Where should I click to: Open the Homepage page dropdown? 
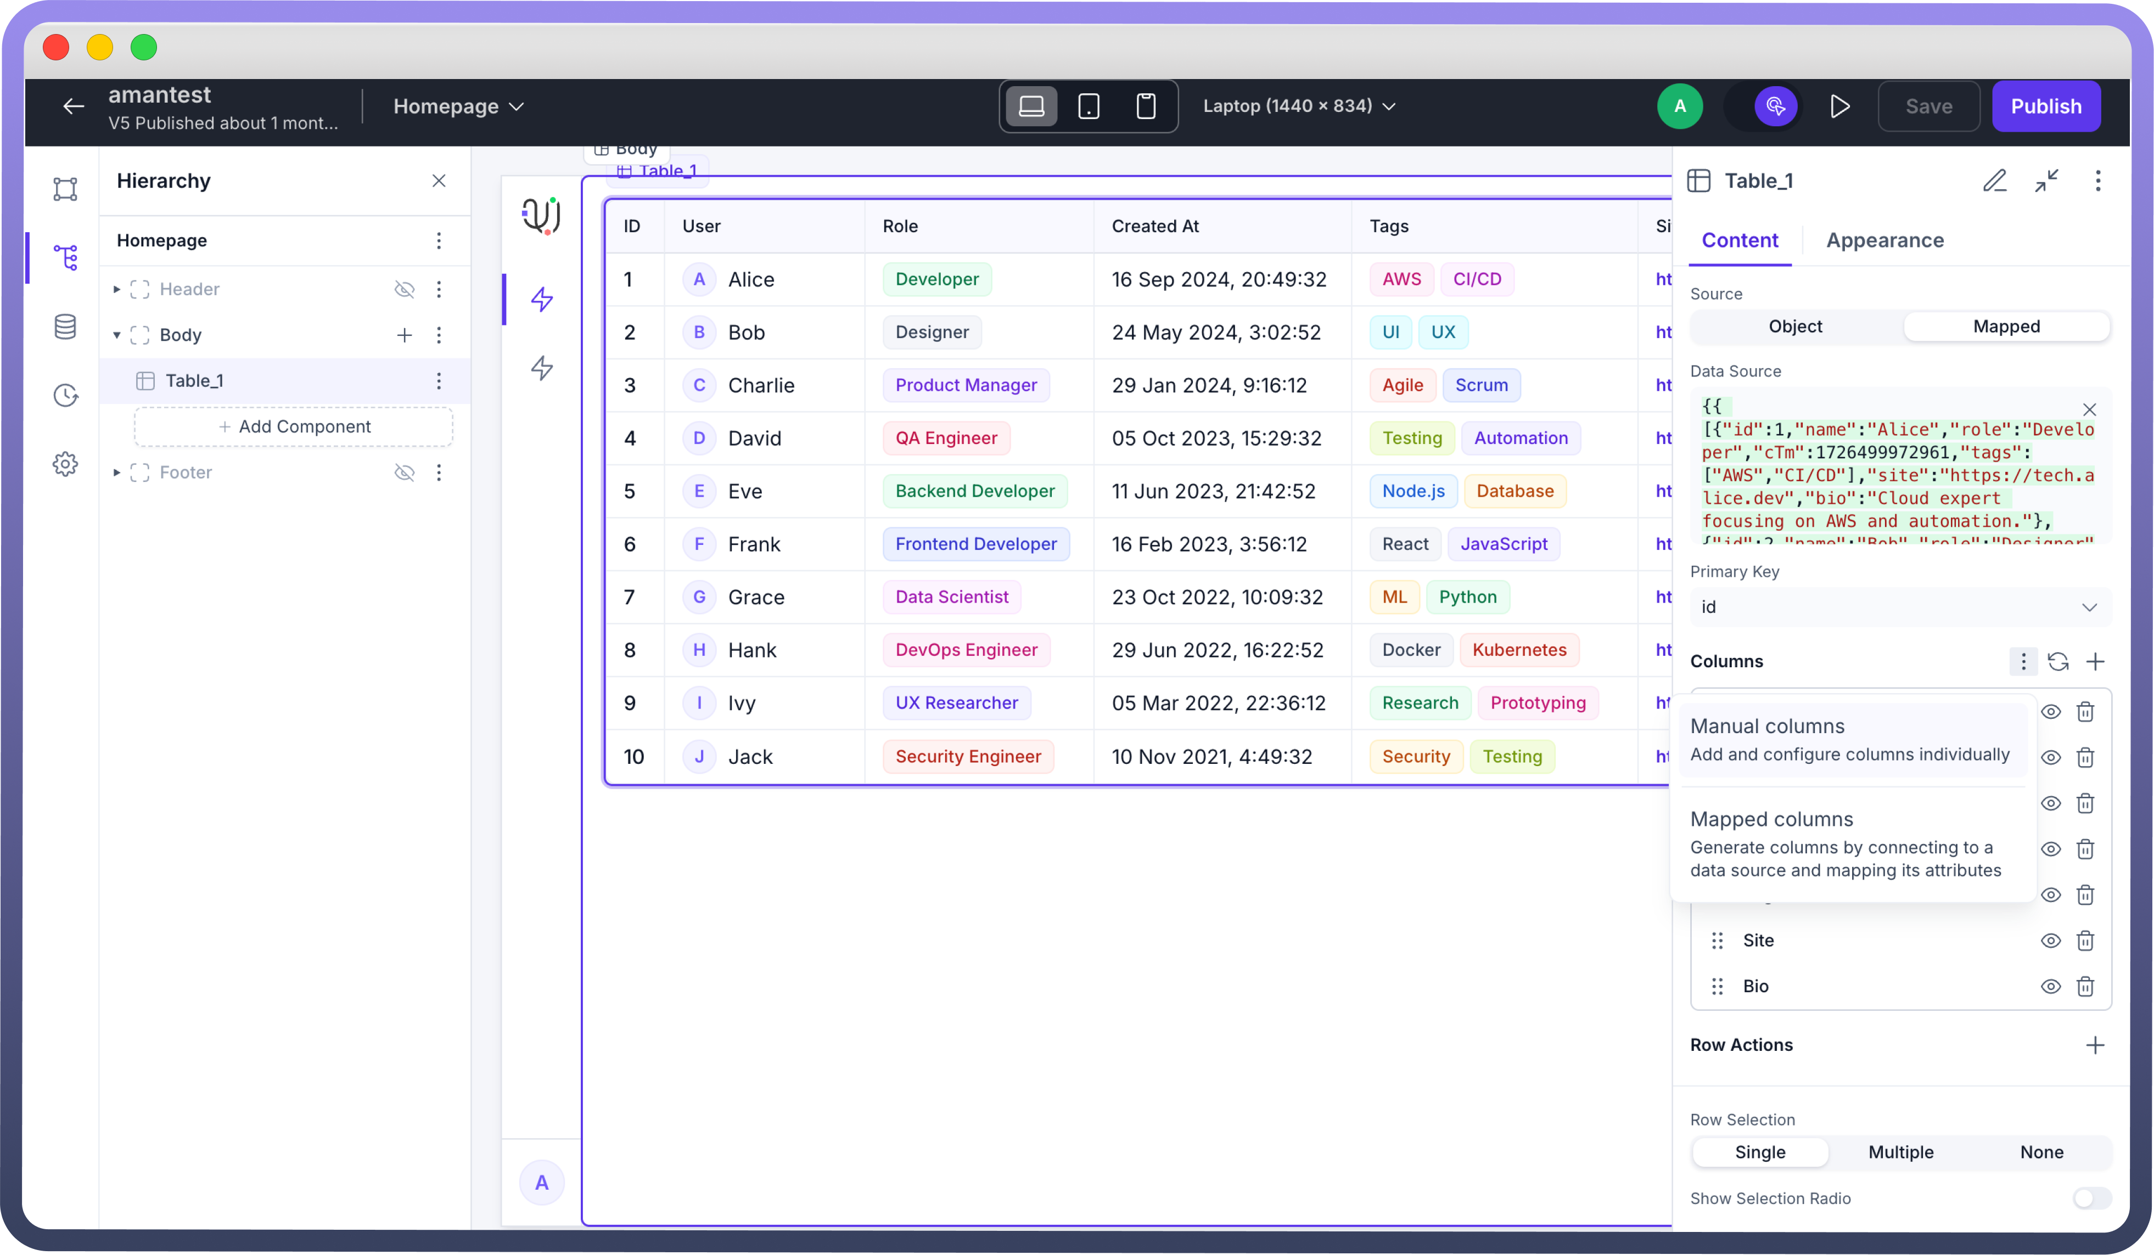click(458, 106)
